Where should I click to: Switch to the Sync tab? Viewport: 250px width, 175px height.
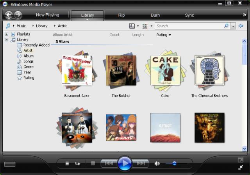tap(189, 15)
